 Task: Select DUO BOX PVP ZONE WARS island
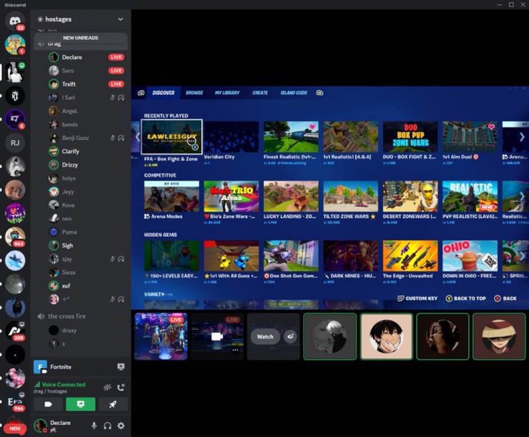[x=410, y=137]
